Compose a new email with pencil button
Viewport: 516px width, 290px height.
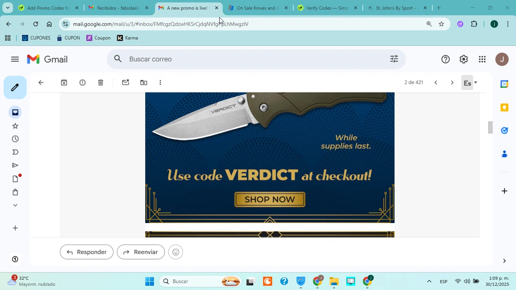(15, 87)
